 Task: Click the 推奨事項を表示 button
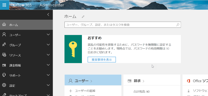[102, 60]
